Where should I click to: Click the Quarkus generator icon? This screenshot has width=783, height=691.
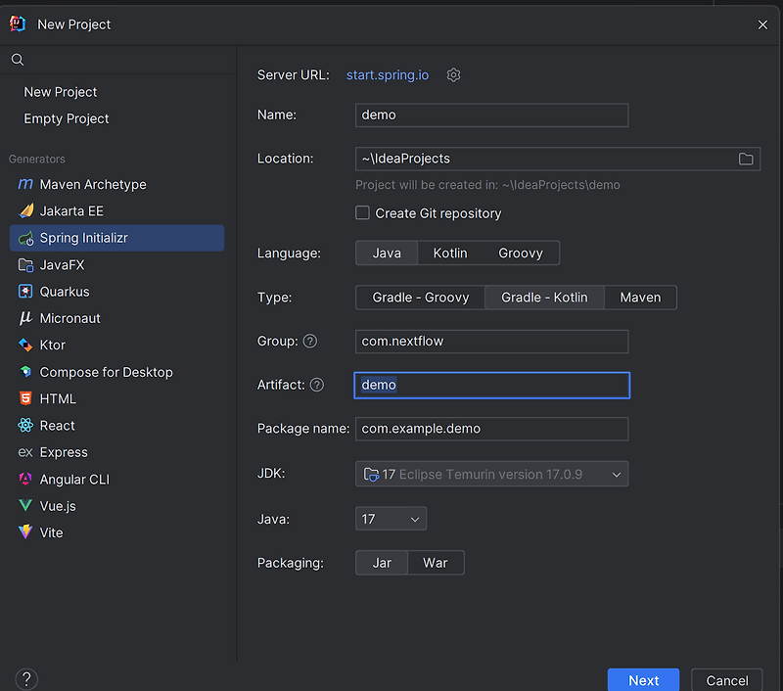coord(25,292)
